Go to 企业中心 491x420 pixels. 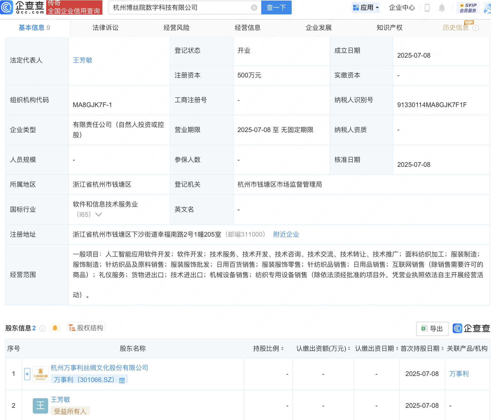click(402, 8)
